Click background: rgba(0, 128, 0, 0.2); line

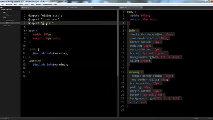155,57
